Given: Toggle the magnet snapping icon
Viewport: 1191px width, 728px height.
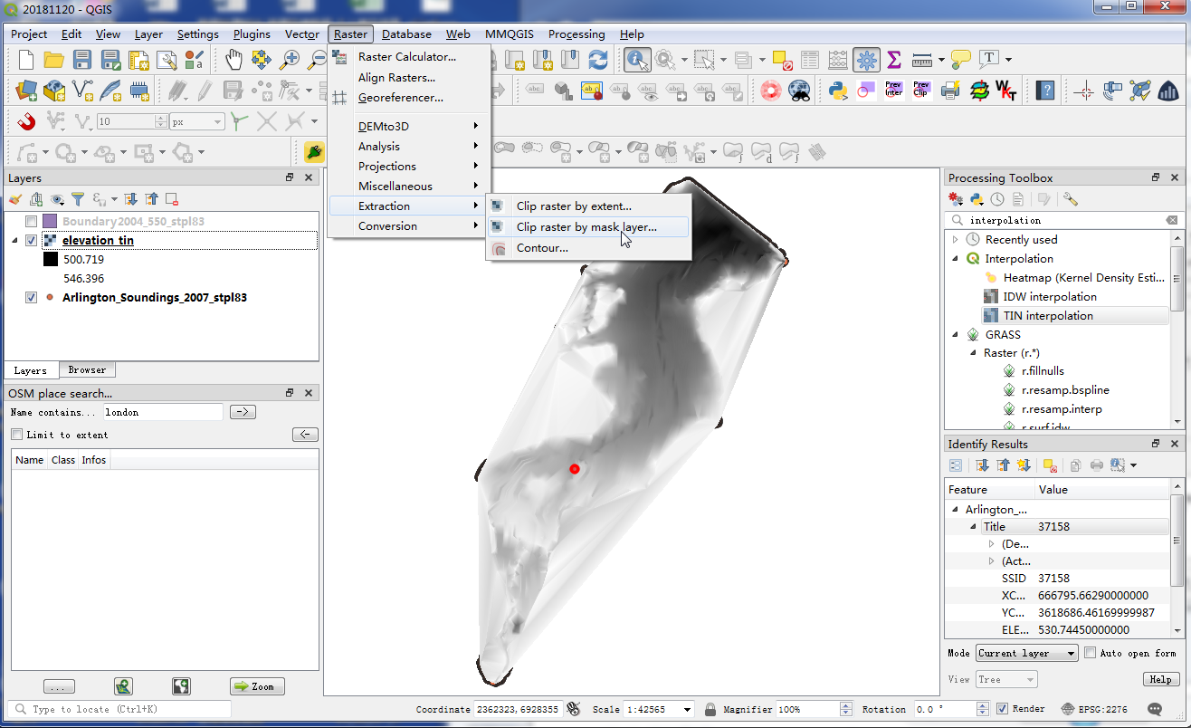Looking at the screenshot, I should tap(26, 120).
